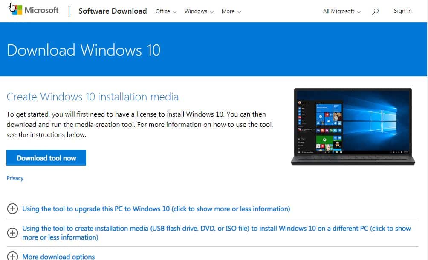
Task: Expand the More navigation dropdown
Action: [x=239, y=12]
